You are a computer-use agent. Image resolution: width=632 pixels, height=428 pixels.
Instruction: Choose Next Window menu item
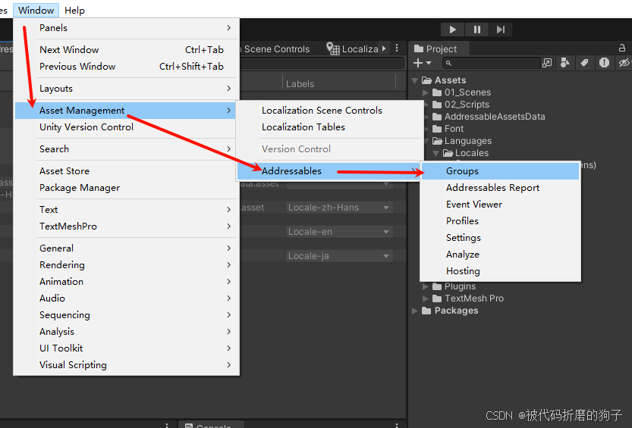[127, 49]
